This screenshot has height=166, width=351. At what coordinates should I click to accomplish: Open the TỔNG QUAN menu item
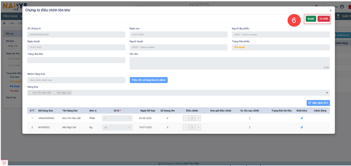(x=10, y=16)
